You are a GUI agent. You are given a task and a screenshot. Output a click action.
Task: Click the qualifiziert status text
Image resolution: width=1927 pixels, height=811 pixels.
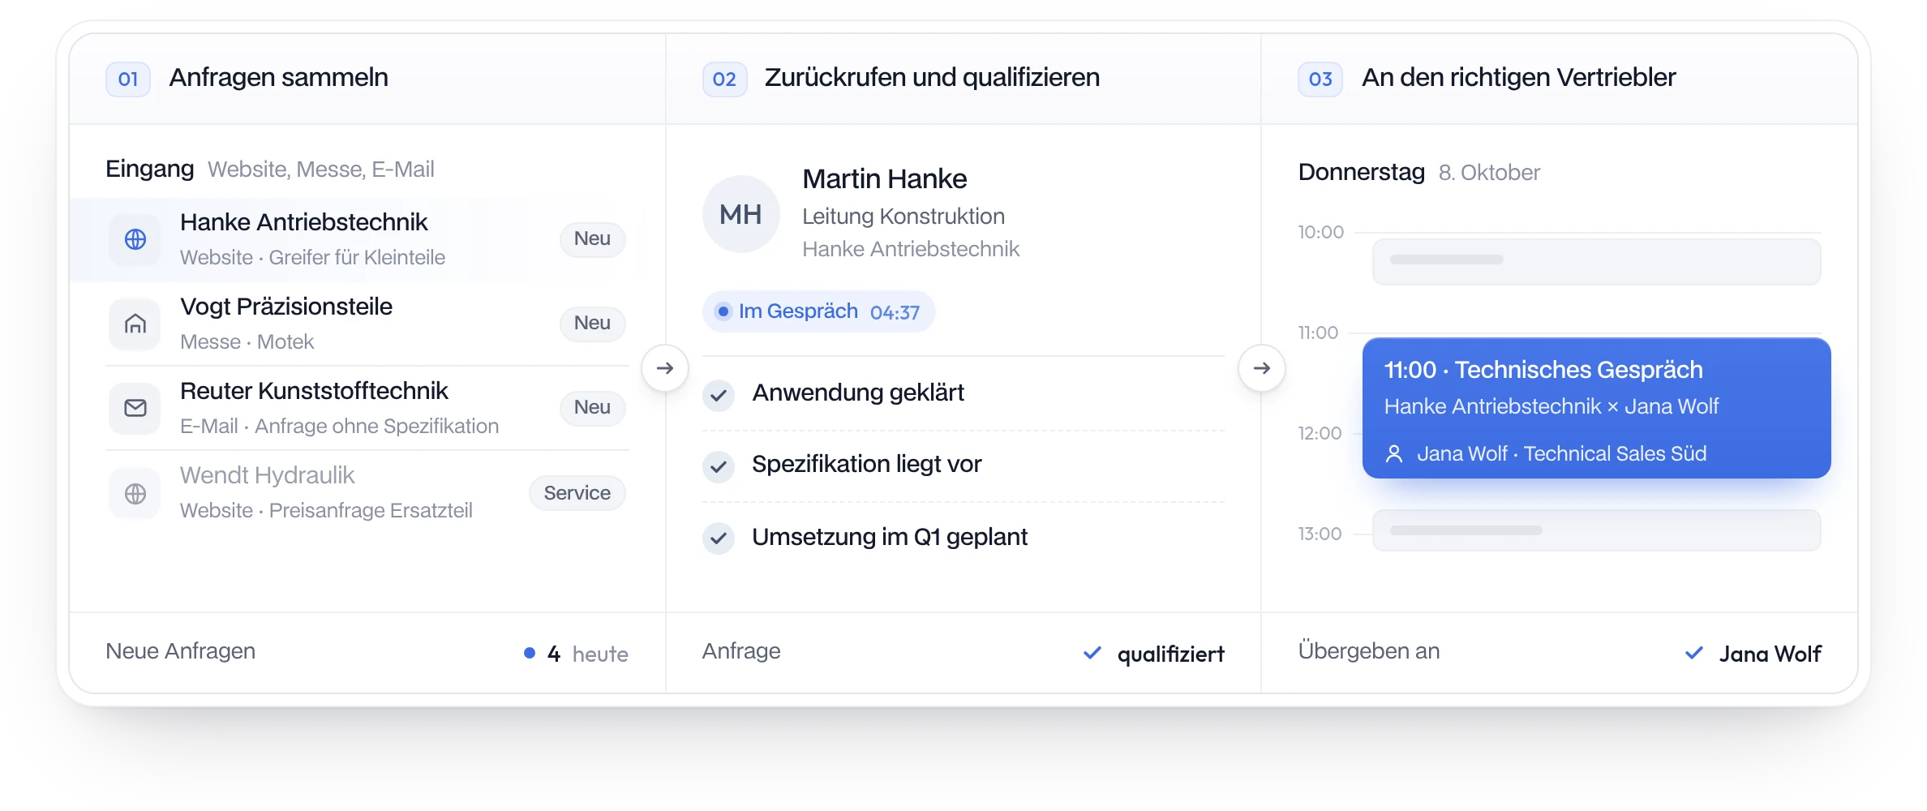coord(1170,654)
